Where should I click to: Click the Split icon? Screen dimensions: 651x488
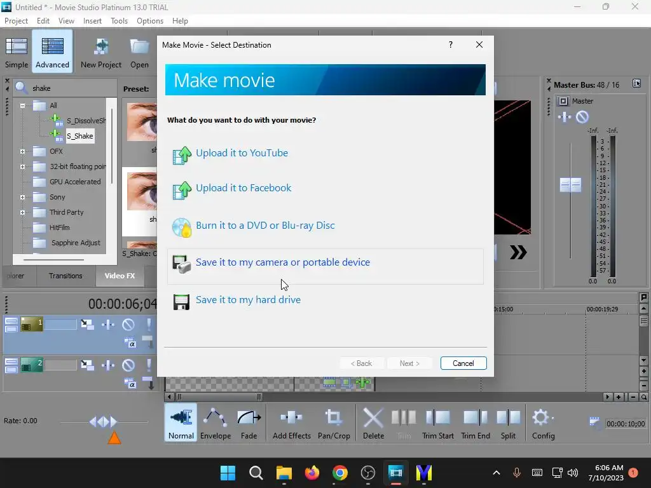[x=508, y=417]
